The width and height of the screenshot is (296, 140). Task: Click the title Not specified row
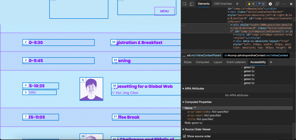[200, 119]
